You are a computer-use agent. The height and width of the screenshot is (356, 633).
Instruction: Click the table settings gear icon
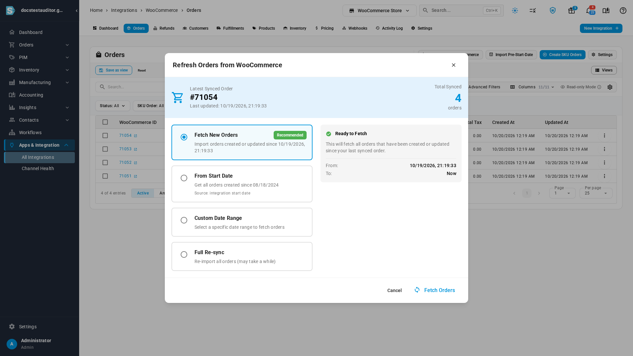(x=610, y=87)
